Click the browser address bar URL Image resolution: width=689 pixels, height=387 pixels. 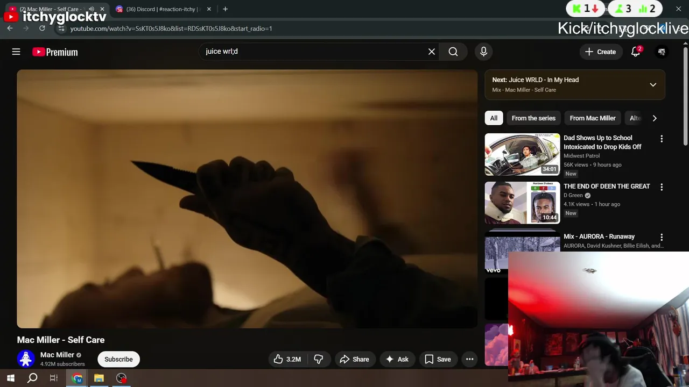coord(171,28)
